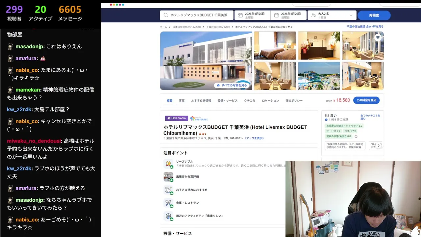421x237 pixels.
Task: Click the info icon beside 施設の状態/清潔さ
Action: click(x=356, y=136)
